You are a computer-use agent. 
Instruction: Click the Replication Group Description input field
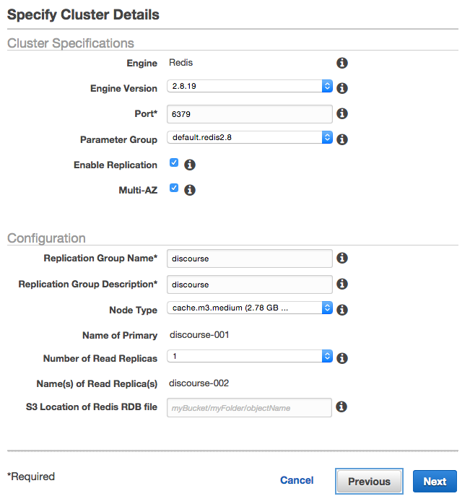coord(250,284)
